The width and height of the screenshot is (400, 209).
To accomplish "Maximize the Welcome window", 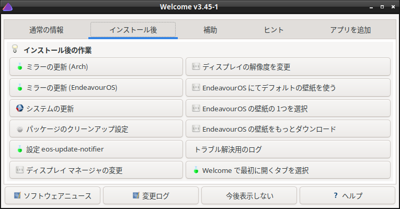I will (382, 7).
